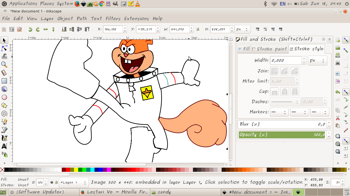Open the Dashes pattern dropdown
The width and height of the screenshot is (350, 196).
(285, 102)
